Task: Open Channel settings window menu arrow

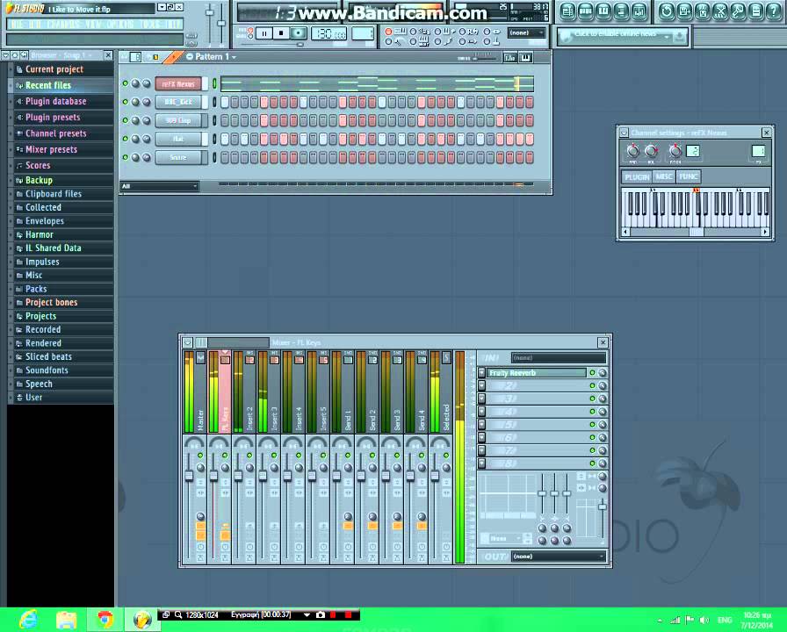Action: [624, 133]
